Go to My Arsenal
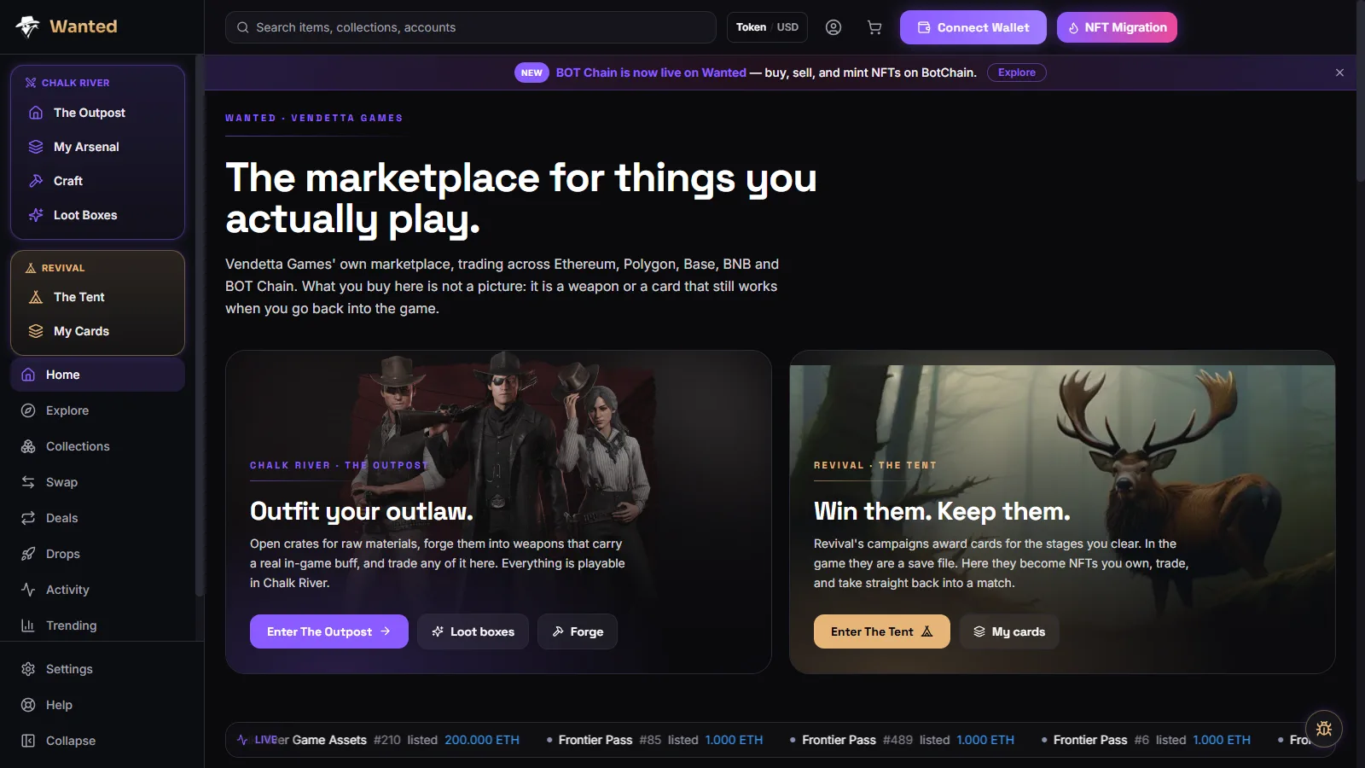 click(97, 147)
